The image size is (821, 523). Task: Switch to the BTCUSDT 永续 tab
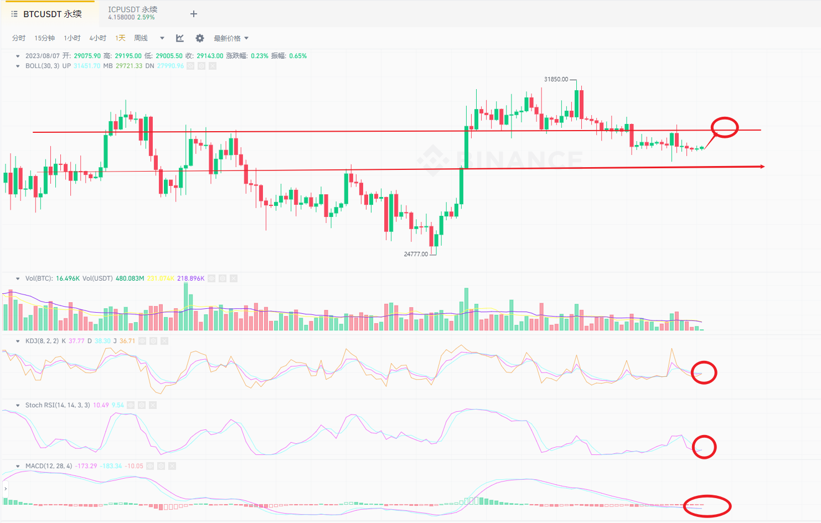[x=53, y=14]
